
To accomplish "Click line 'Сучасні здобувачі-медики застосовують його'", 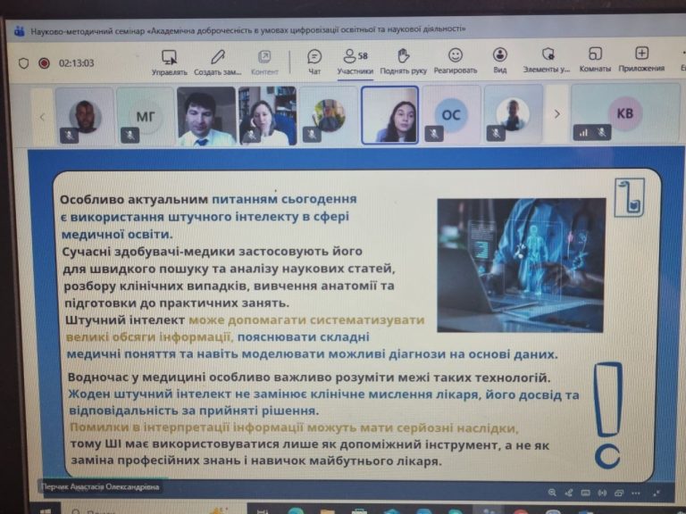I will (x=213, y=252).
